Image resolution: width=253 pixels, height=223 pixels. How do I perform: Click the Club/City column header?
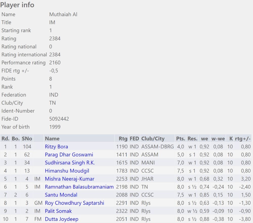[x=153, y=138]
